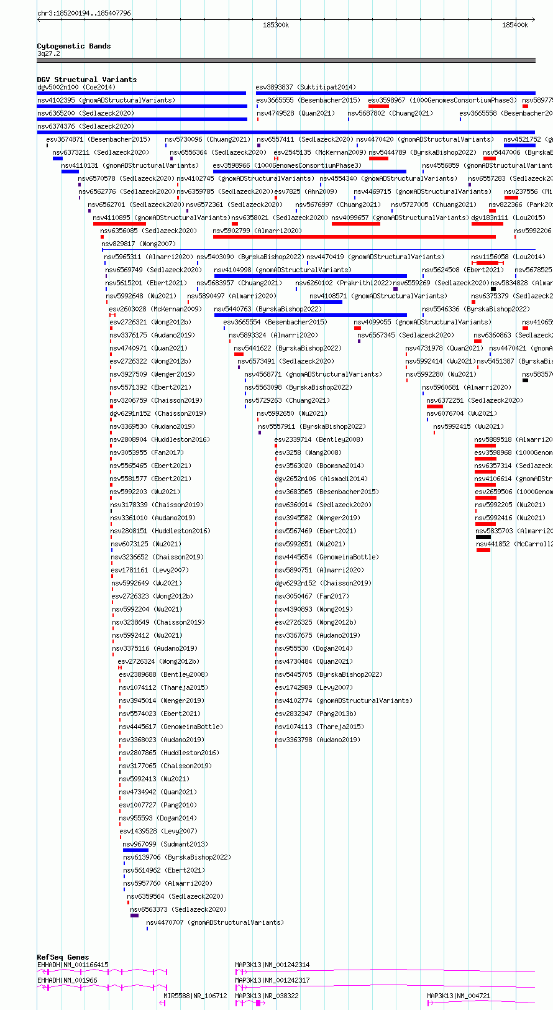The image size is (553, 1010).
Task: Select the esv3893837 (Suktitipat2014) blue variant bar
Action: (396, 93)
